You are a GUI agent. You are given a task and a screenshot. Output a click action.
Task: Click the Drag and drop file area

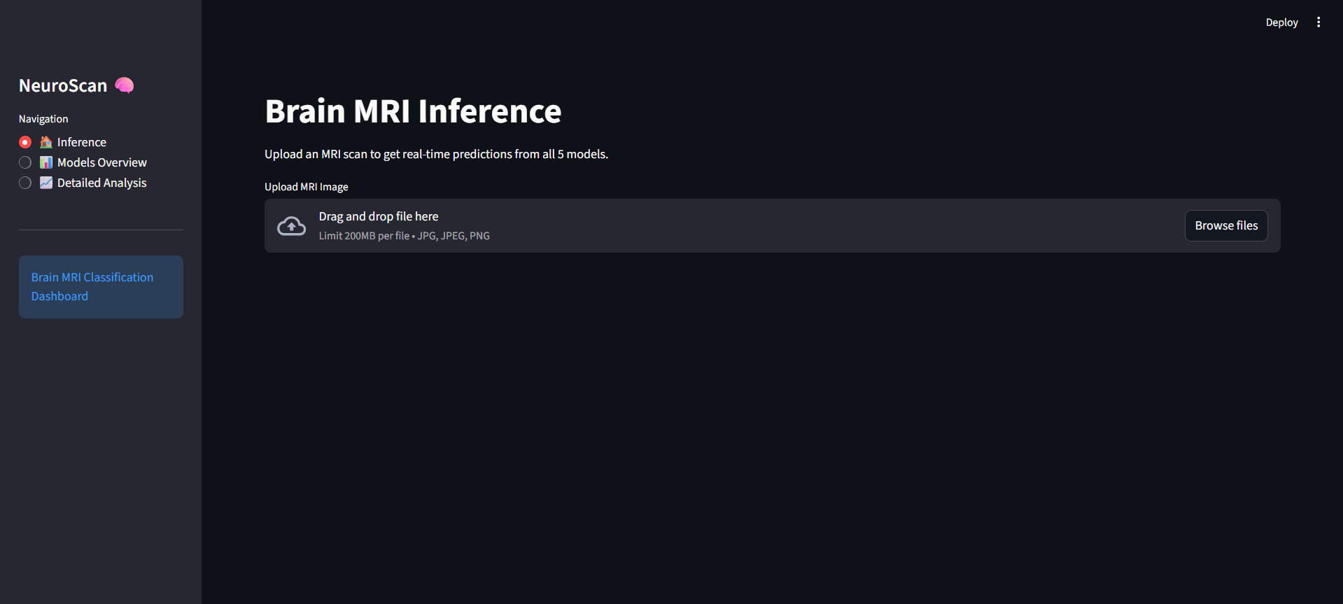tap(773, 225)
